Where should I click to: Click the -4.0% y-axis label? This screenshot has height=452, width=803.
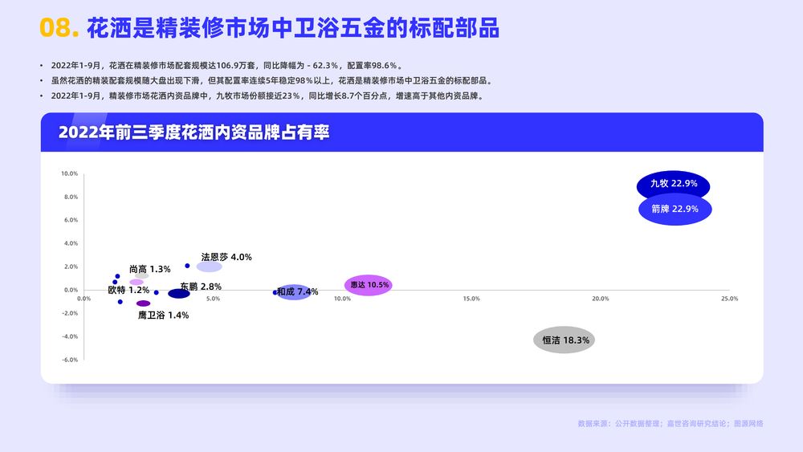pos(70,337)
